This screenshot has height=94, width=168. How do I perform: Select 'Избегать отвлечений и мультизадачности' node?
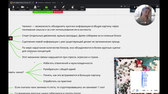(68, 63)
